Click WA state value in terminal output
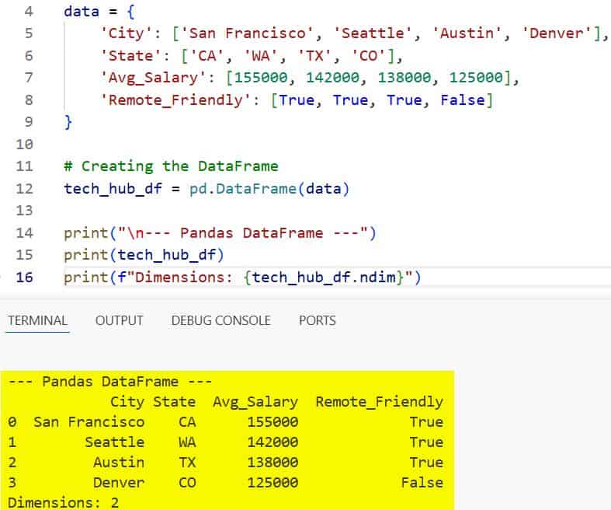 coord(187,442)
